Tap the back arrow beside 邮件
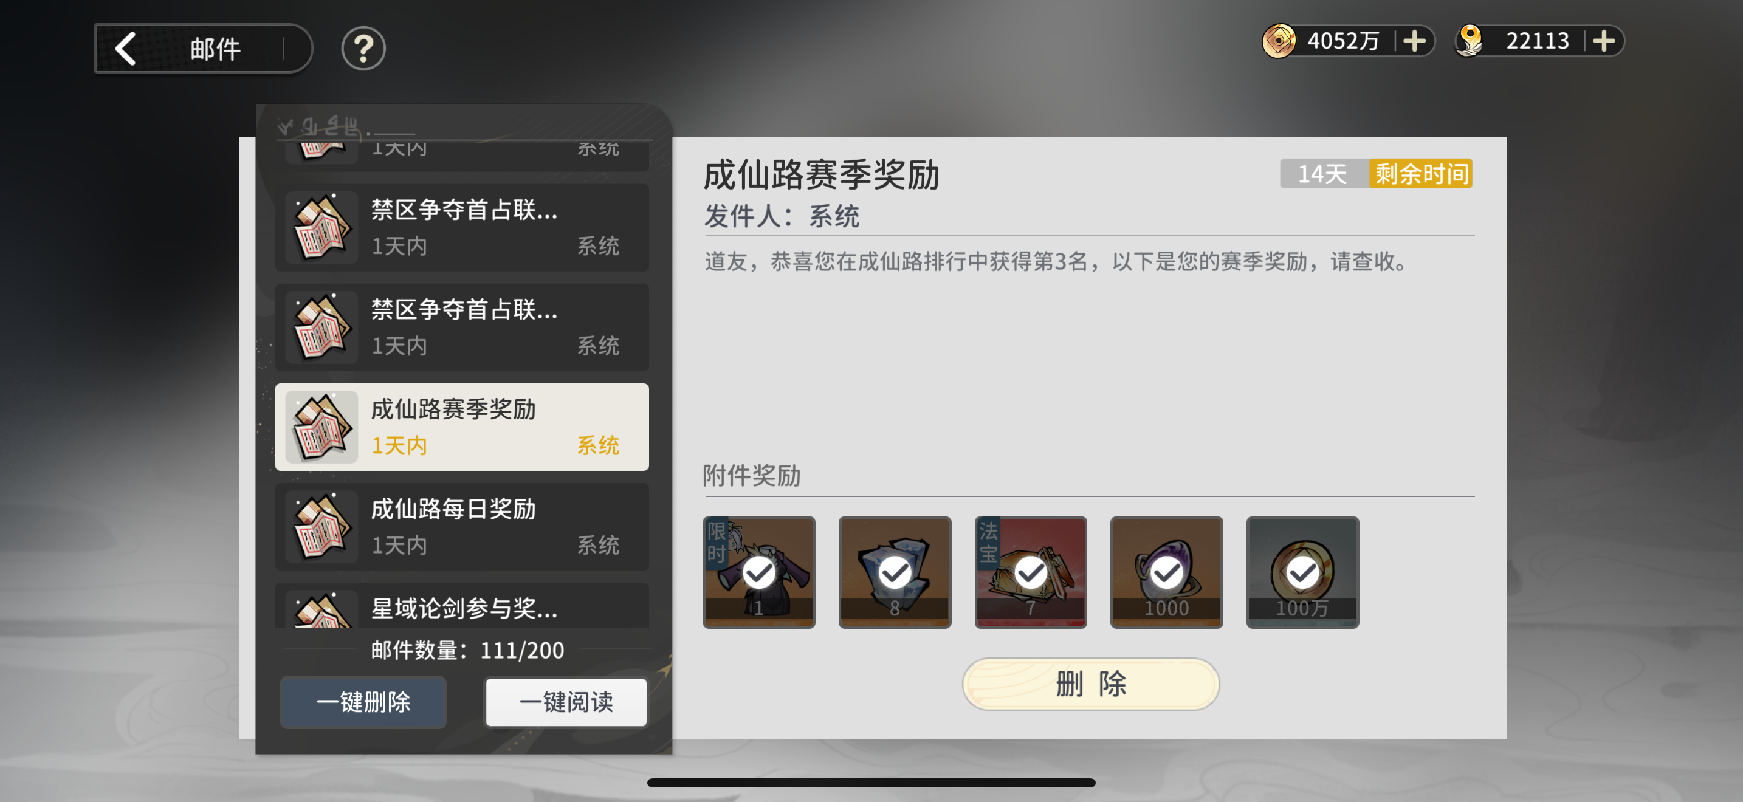Screen dimensions: 1743x802 coord(125,49)
